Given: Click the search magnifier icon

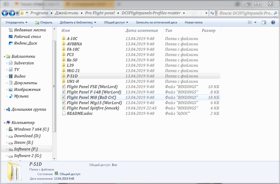Looking at the screenshot, I should (x=276, y=13).
